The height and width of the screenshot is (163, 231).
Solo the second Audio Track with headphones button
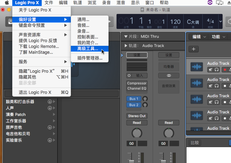[217, 86]
